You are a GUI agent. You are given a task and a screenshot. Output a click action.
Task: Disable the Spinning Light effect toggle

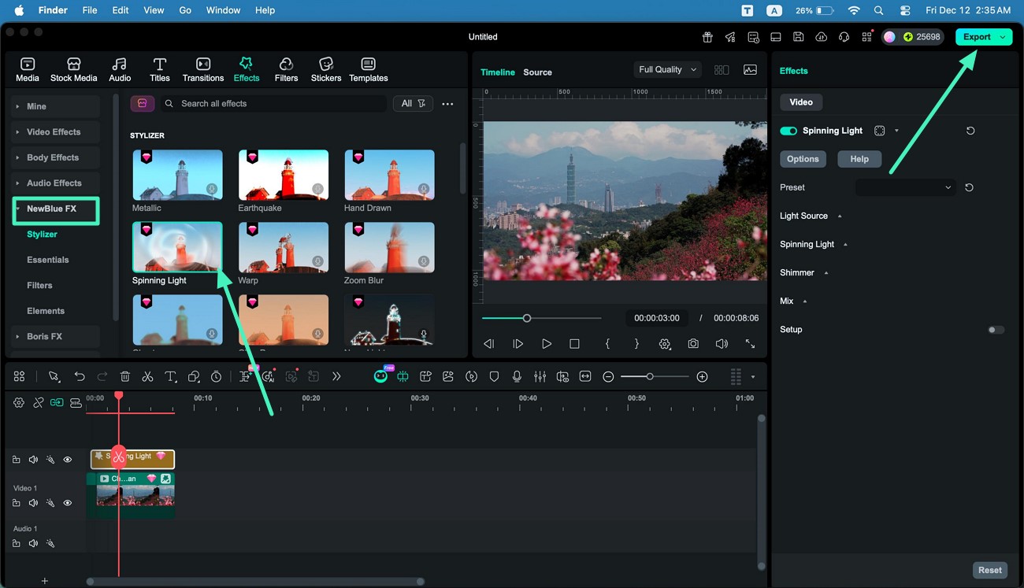788,131
